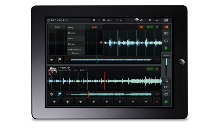This screenshot has height=130, width=219.
Task: Toggle the bottom deck SYNC button
Action: pos(150,69)
